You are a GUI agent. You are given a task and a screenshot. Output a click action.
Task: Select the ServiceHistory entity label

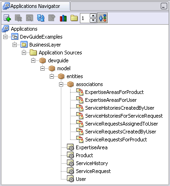pos(92,163)
